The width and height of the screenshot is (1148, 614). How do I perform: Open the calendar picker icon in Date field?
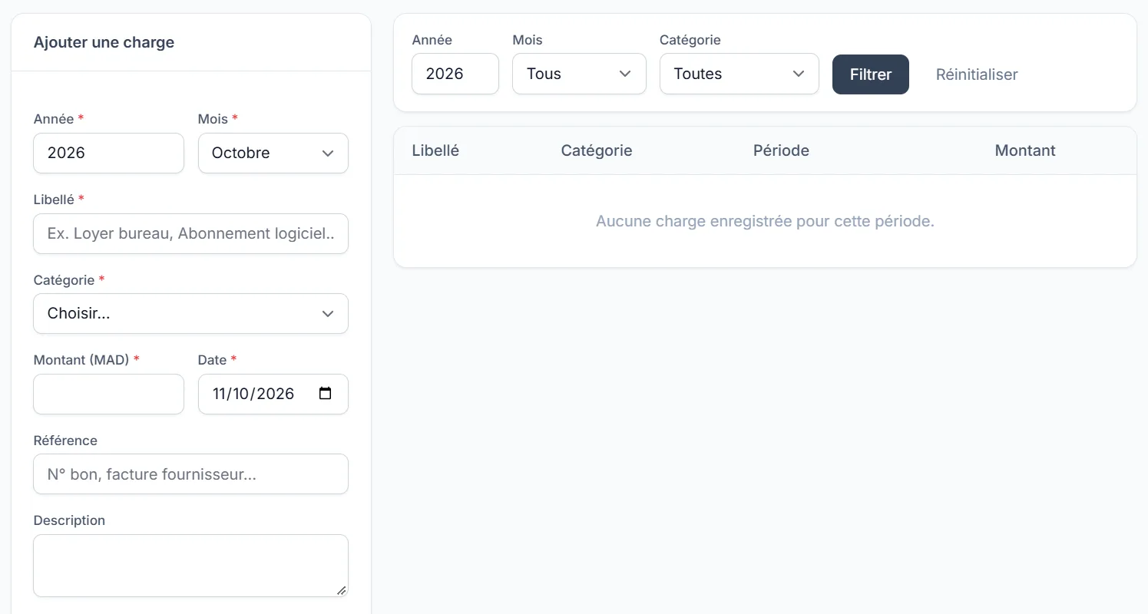click(x=325, y=394)
